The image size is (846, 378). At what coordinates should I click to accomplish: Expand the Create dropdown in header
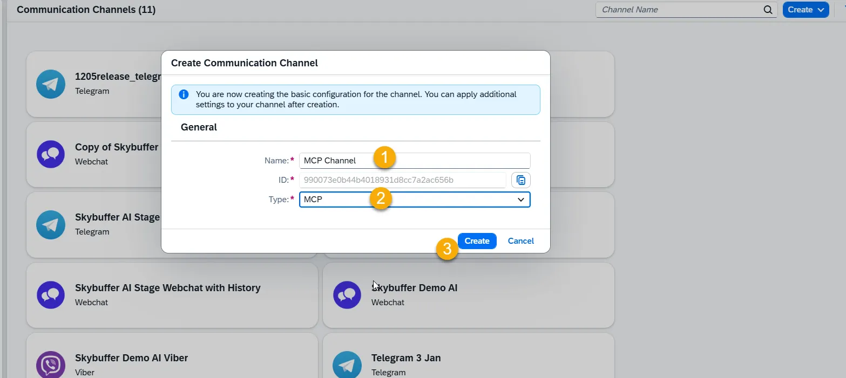click(806, 10)
